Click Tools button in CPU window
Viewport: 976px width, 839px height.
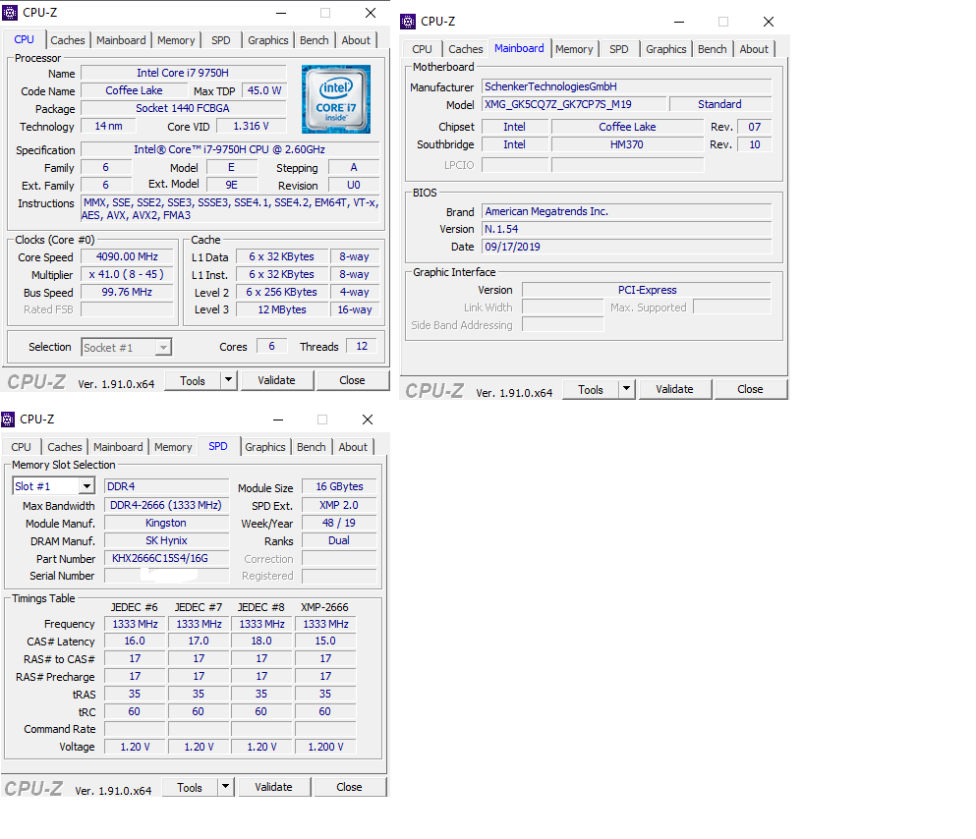[193, 380]
